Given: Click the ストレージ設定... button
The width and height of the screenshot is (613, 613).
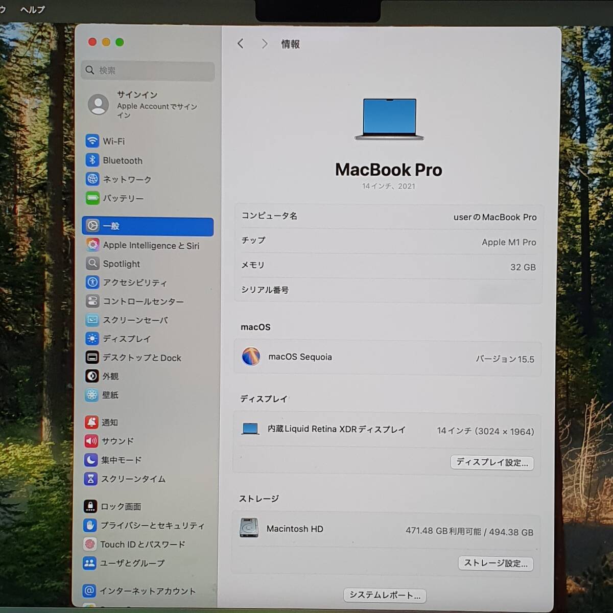Looking at the screenshot, I should point(496,563).
